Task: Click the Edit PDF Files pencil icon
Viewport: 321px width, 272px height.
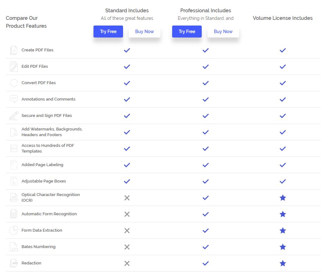Action: click(x=14, y=67)
